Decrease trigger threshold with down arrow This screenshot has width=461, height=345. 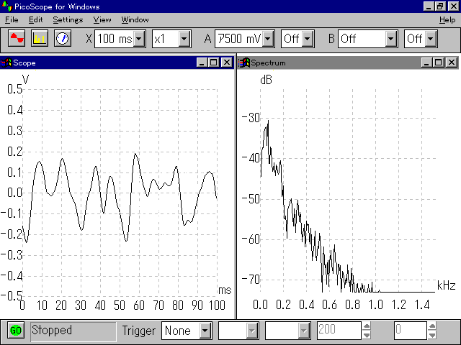tap(367, 335)
